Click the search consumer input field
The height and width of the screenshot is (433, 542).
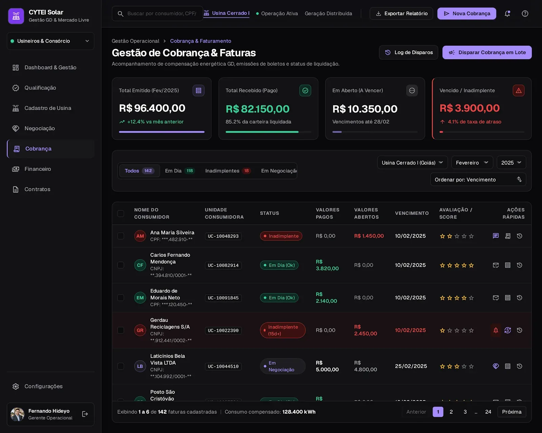click(157, 14)
